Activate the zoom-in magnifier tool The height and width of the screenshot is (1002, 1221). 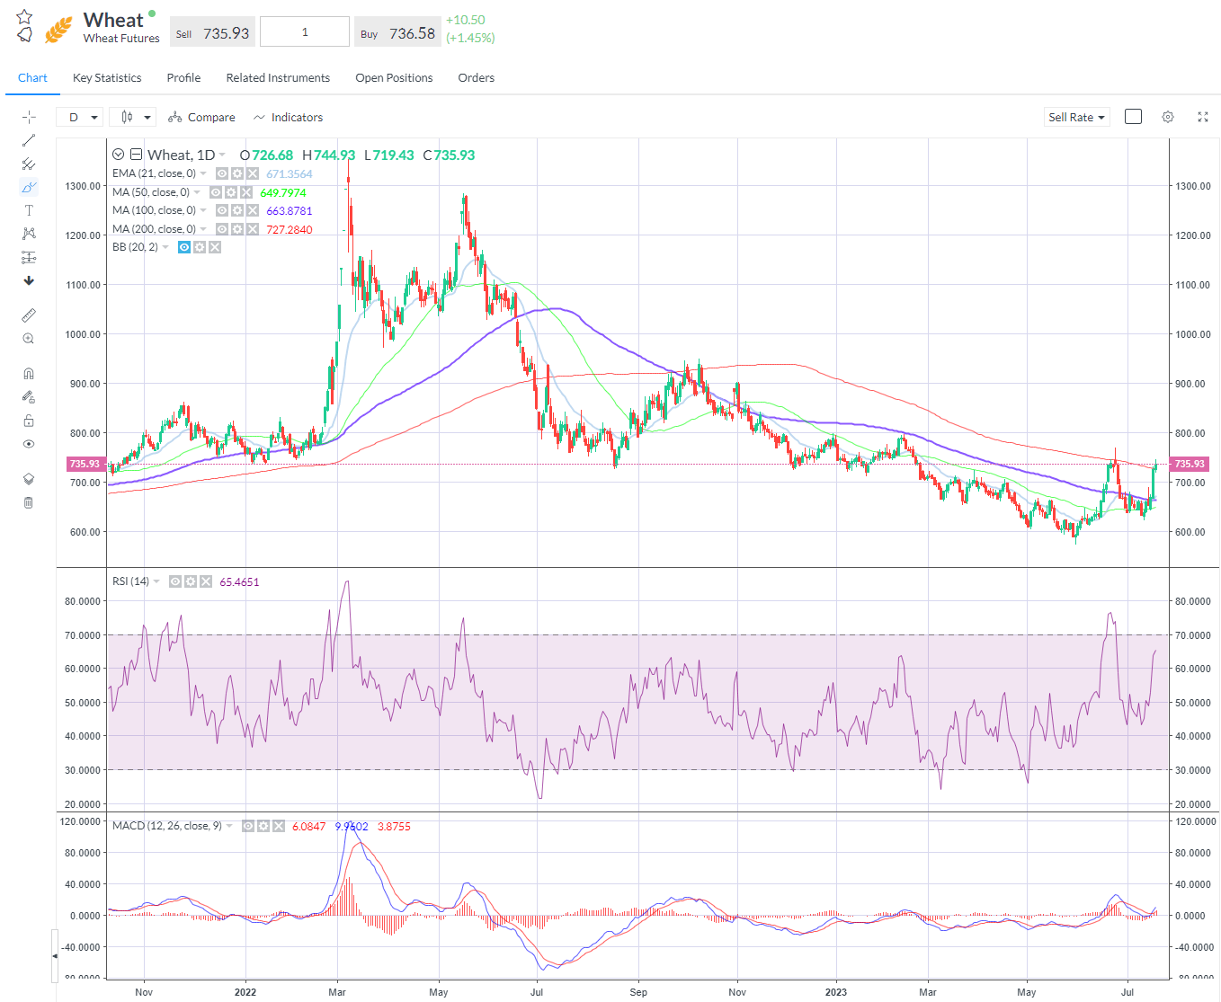pos(28,338)
